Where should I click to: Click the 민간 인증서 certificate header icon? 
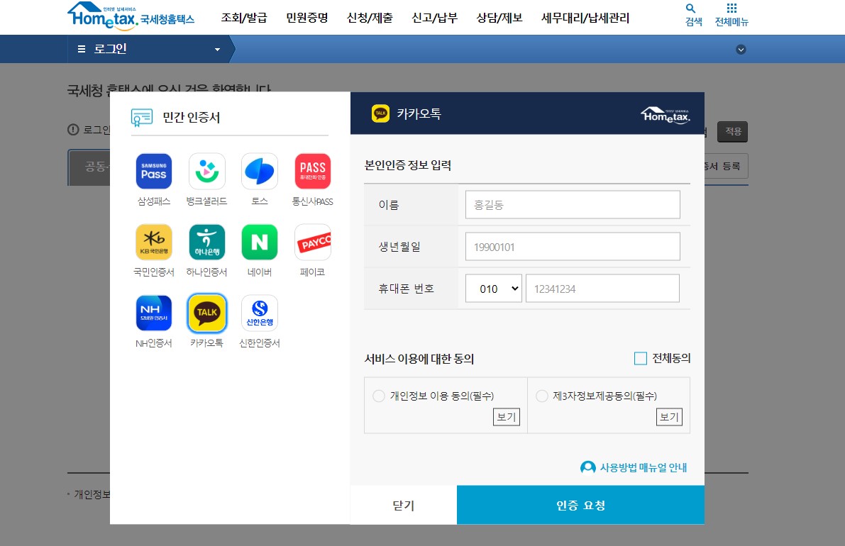click(142, 118)
